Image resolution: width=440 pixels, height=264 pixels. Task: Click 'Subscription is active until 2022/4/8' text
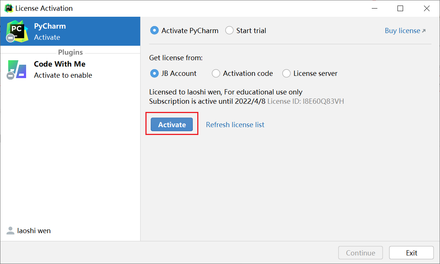tap(207, 101)
